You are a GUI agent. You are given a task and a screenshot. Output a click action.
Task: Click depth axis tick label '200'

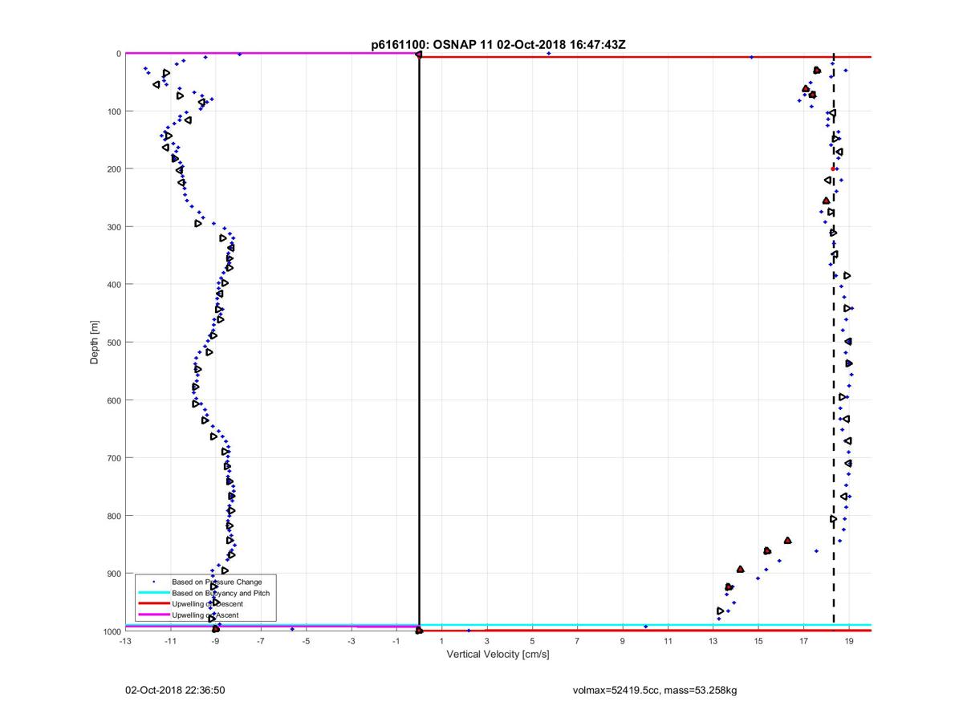point(114,169)
